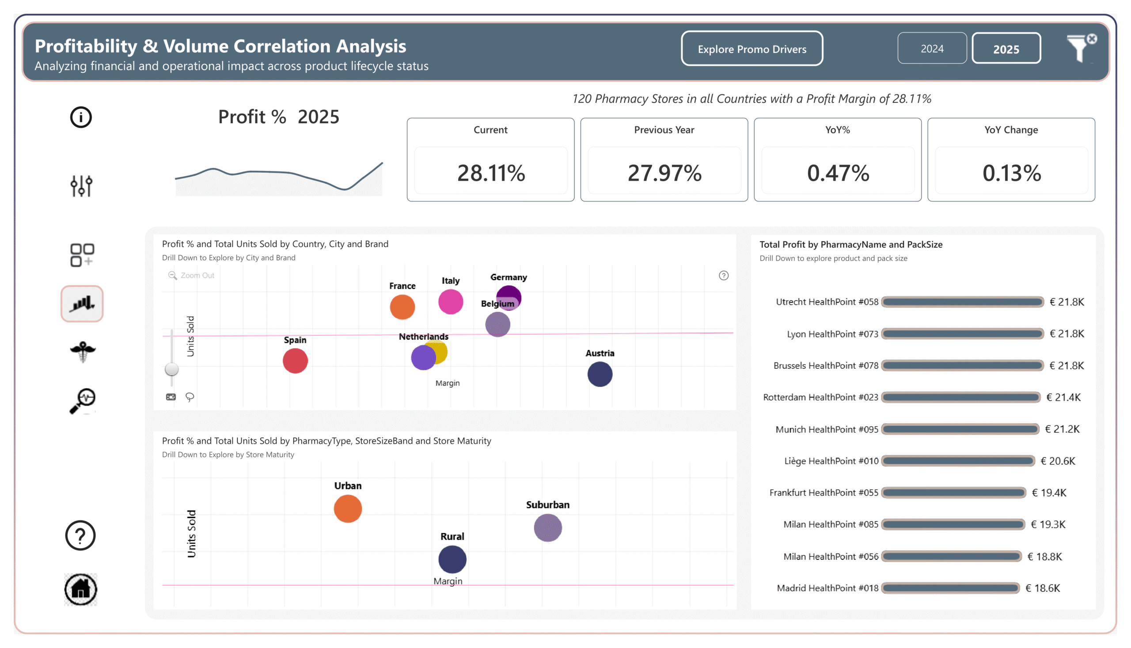Open the help question mark icon
The image size is (1131, 648).
pyautogui.click(x=80, y=535)
